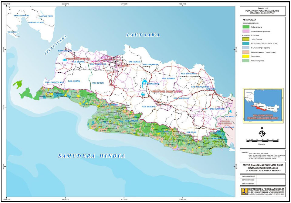Screen dimensions: 291x203
Task: Click the north arrow compass symbol
Action: 262,133
